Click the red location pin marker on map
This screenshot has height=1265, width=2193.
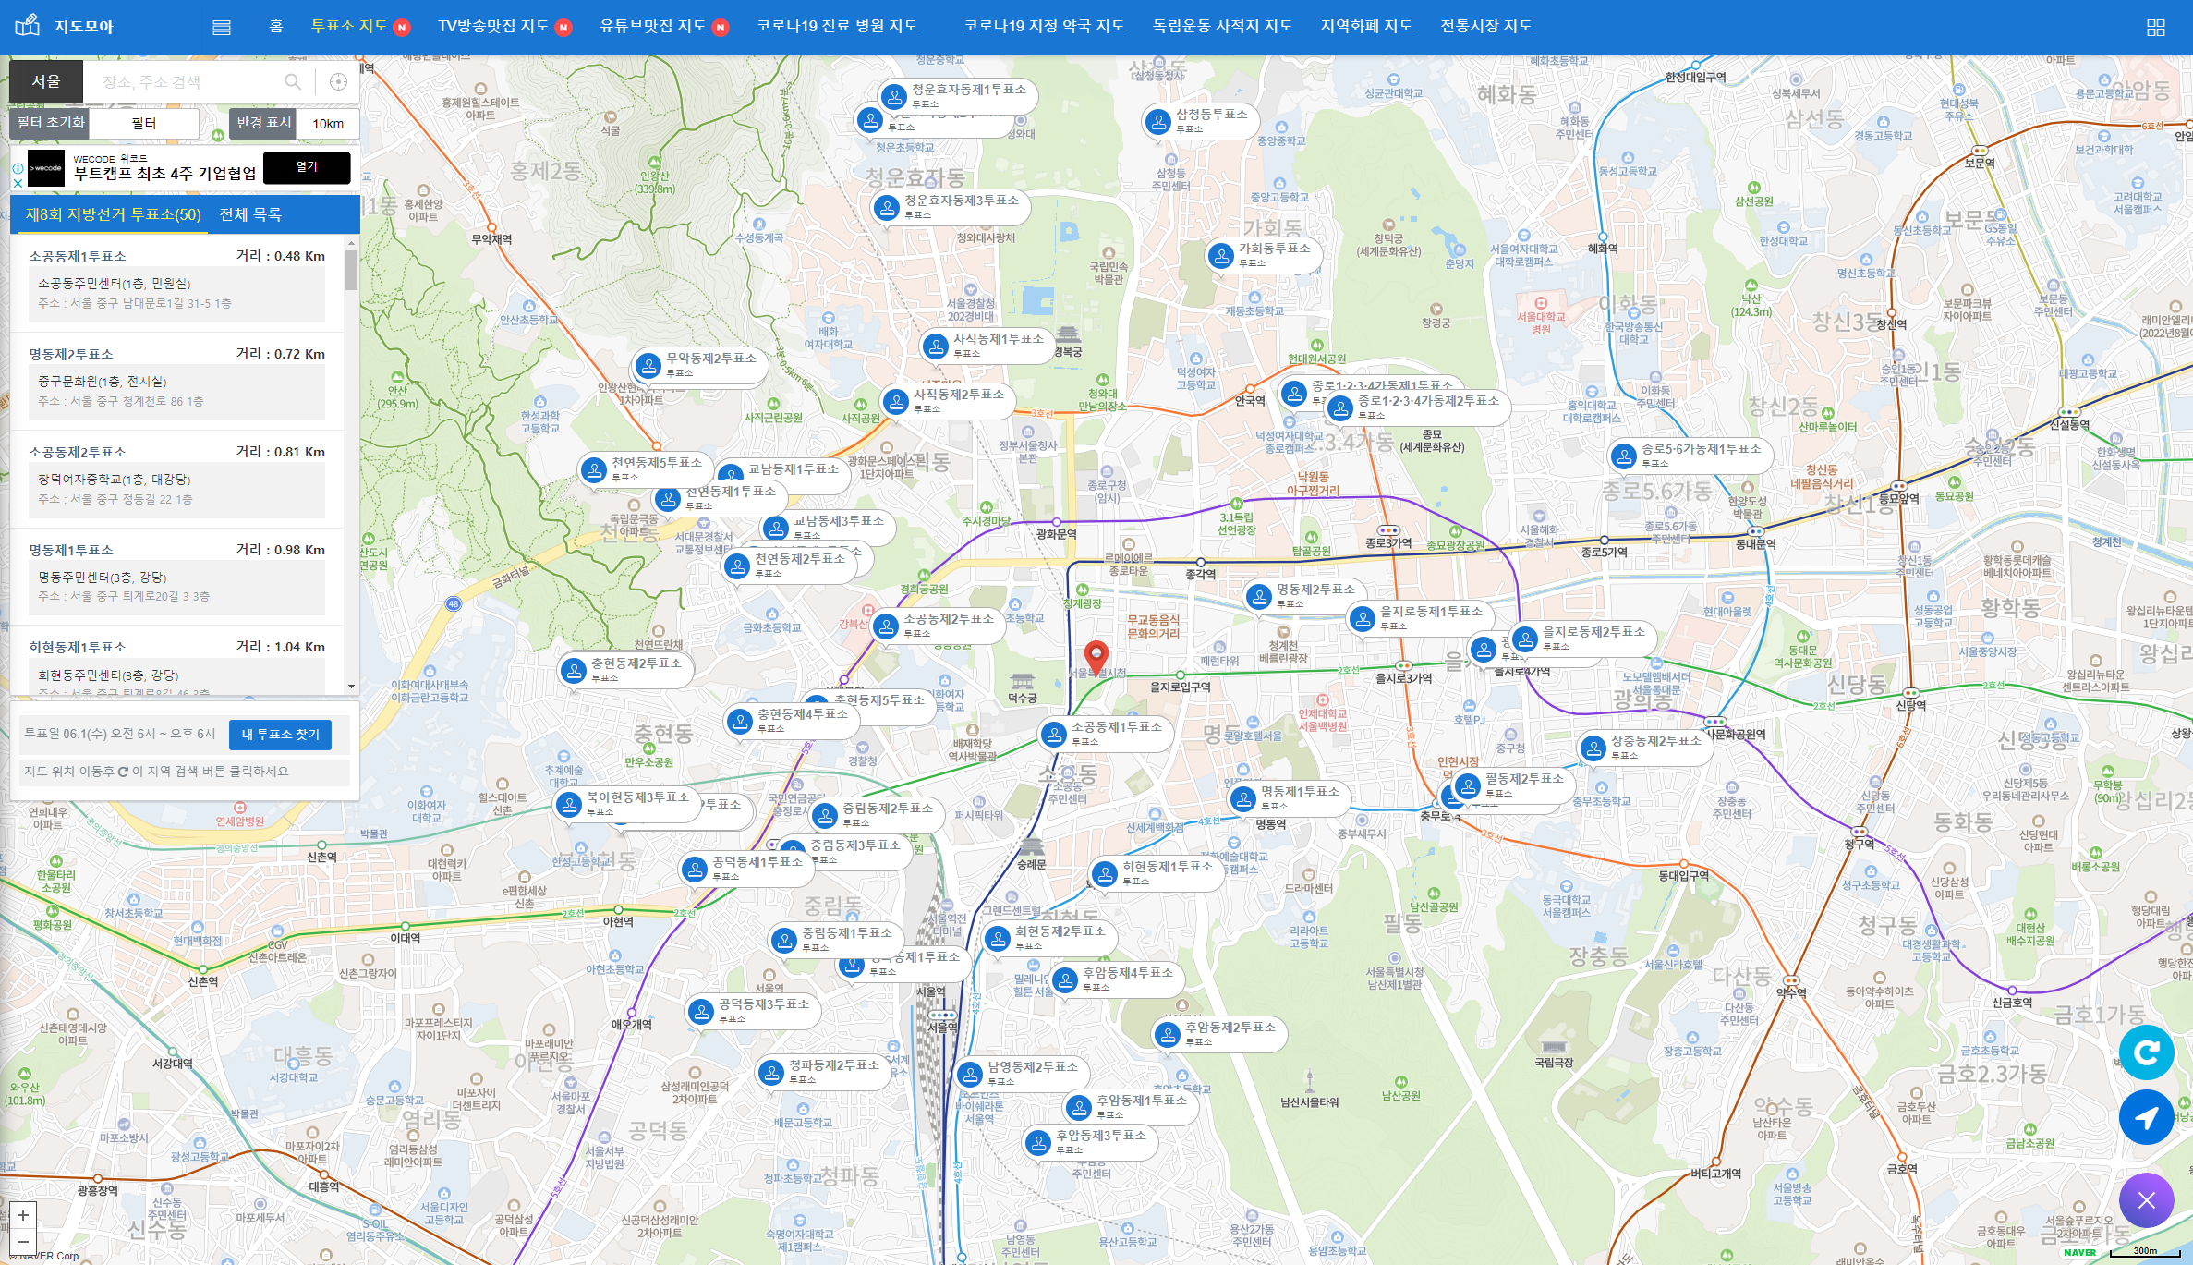pos(1096,658)
